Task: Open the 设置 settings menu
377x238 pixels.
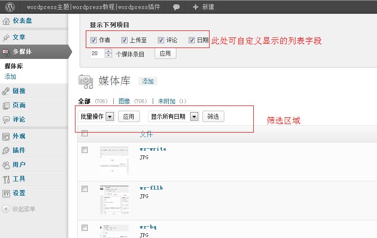Action: 19,193
